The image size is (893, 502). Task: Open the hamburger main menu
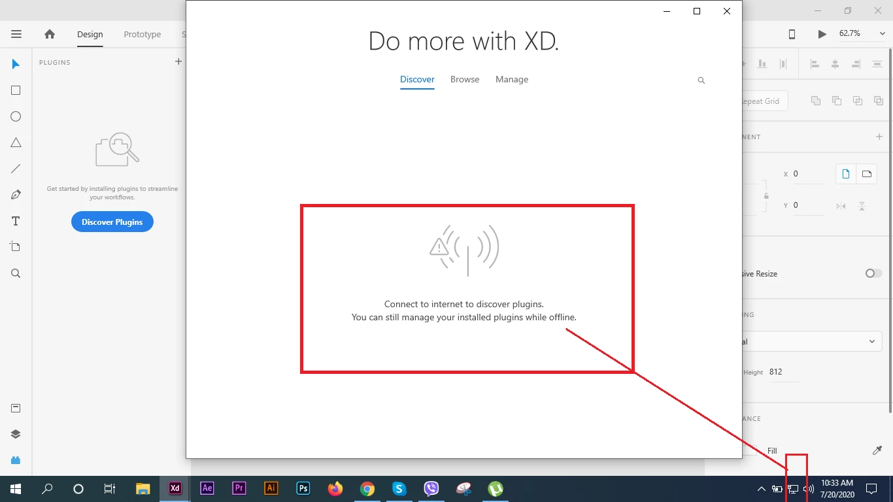tap(16, 34)
